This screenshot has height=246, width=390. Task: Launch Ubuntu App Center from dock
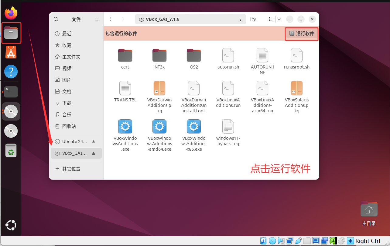pyautogui.click(x=11, y=52)
